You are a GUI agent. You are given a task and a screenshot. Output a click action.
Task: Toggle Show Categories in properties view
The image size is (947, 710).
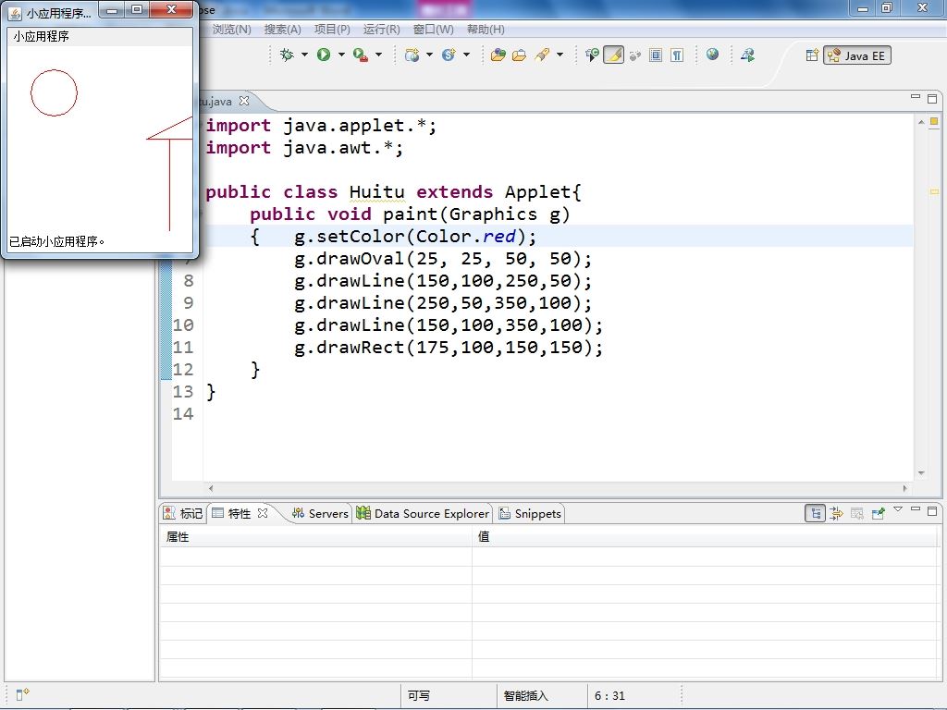pyautogui.click(x=816, y=514)
